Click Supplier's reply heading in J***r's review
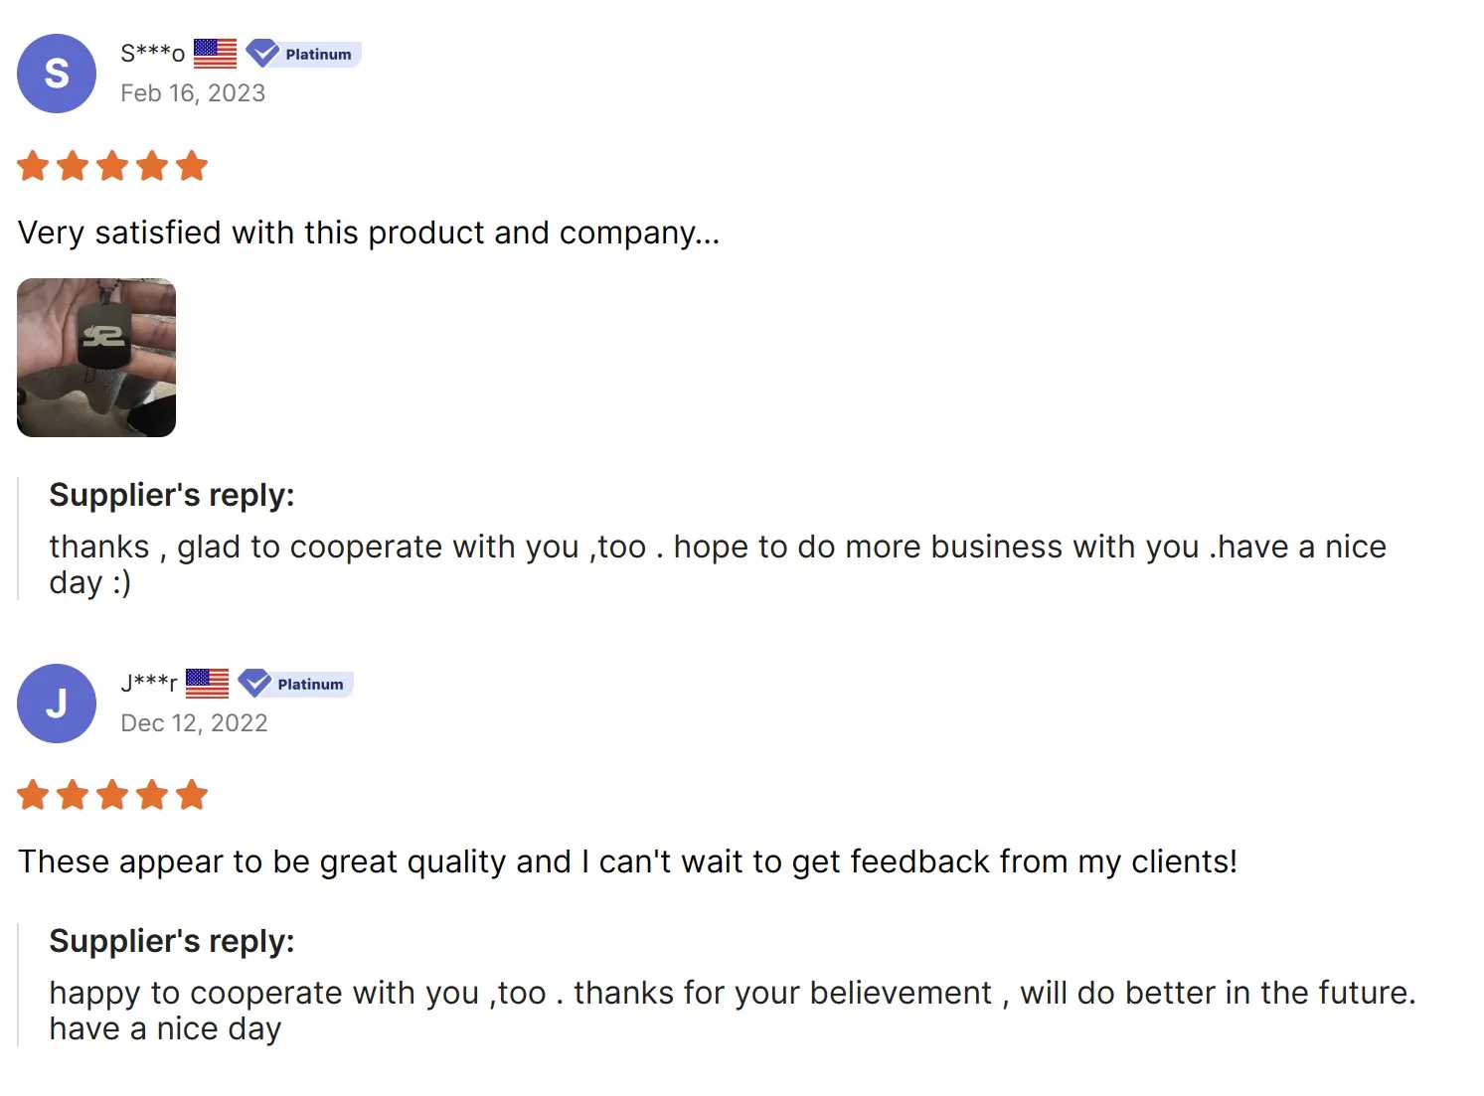 (x=172, y=941)
